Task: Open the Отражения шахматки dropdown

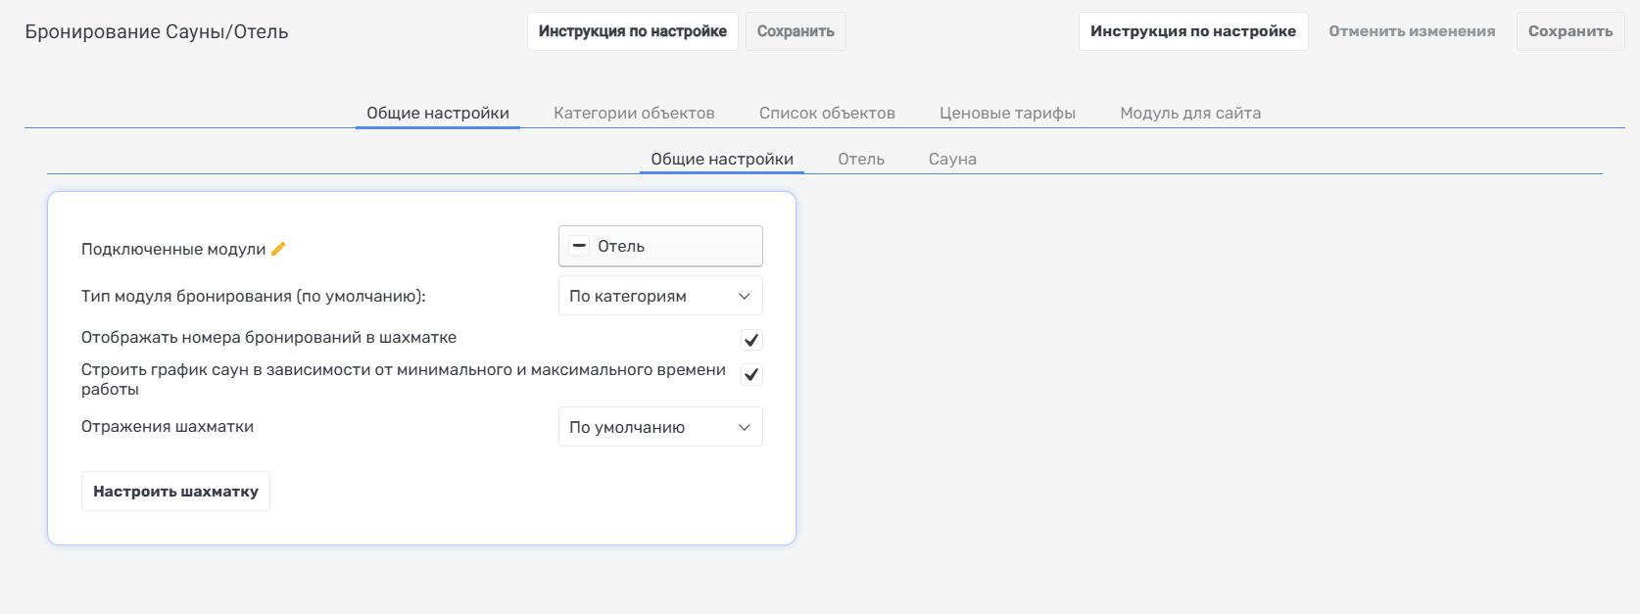Action: (x=660, y=427)
